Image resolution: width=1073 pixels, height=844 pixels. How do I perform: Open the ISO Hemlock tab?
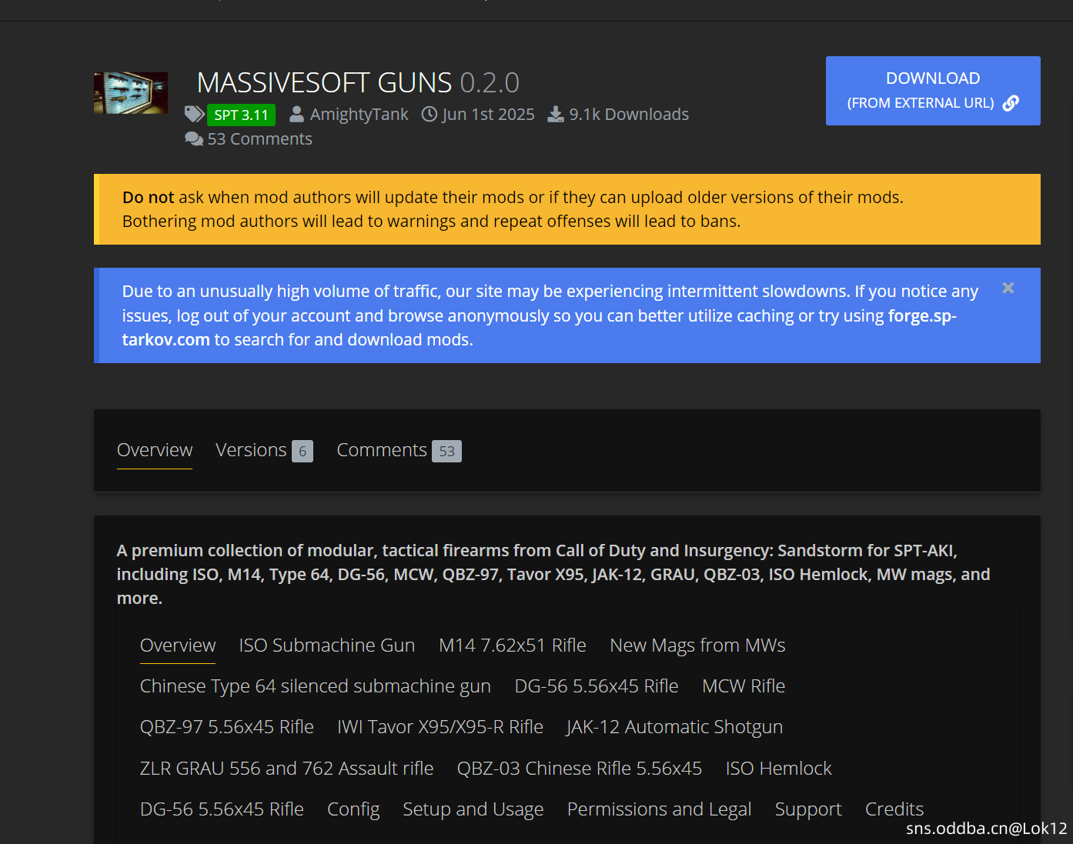pyautogui.click(x=779, y=769)
